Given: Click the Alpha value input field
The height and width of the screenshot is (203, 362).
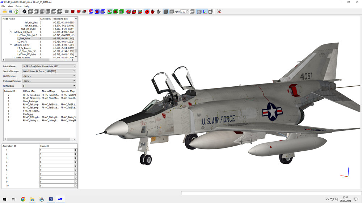Looking at the screenshot, I should (x=183, y=12).
